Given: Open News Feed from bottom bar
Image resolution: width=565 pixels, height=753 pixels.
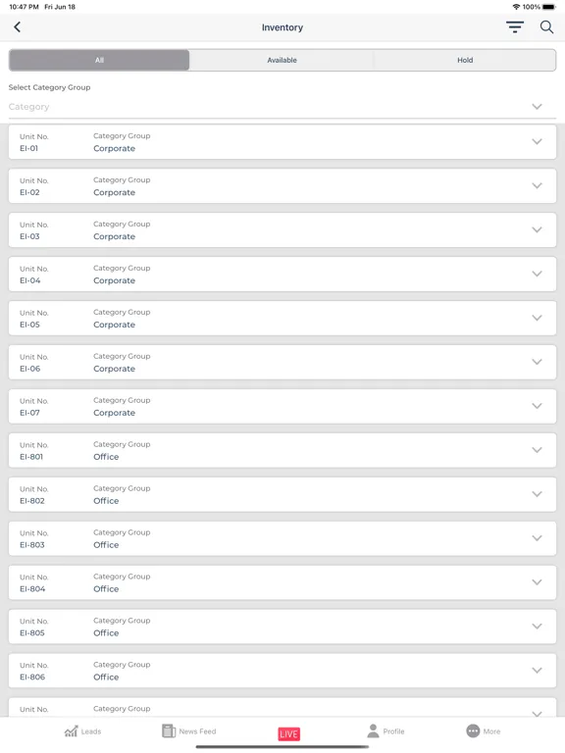Looking at the screenshot, I should [x=188, y=730].
